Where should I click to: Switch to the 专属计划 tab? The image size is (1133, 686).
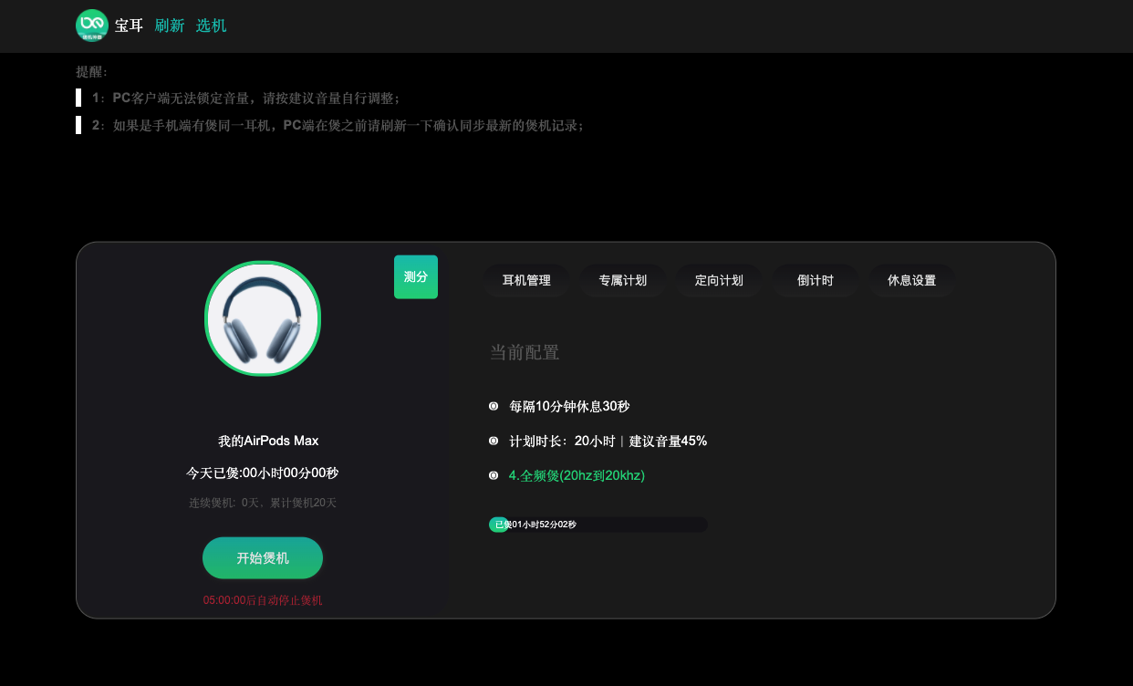[x=623, y=280]
